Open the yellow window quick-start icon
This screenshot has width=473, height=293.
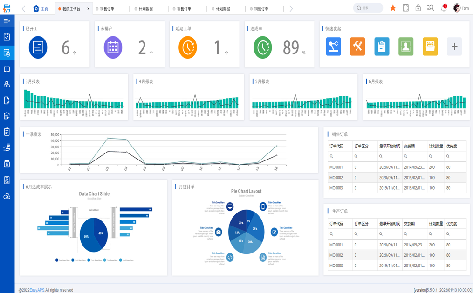coord(430,47)
